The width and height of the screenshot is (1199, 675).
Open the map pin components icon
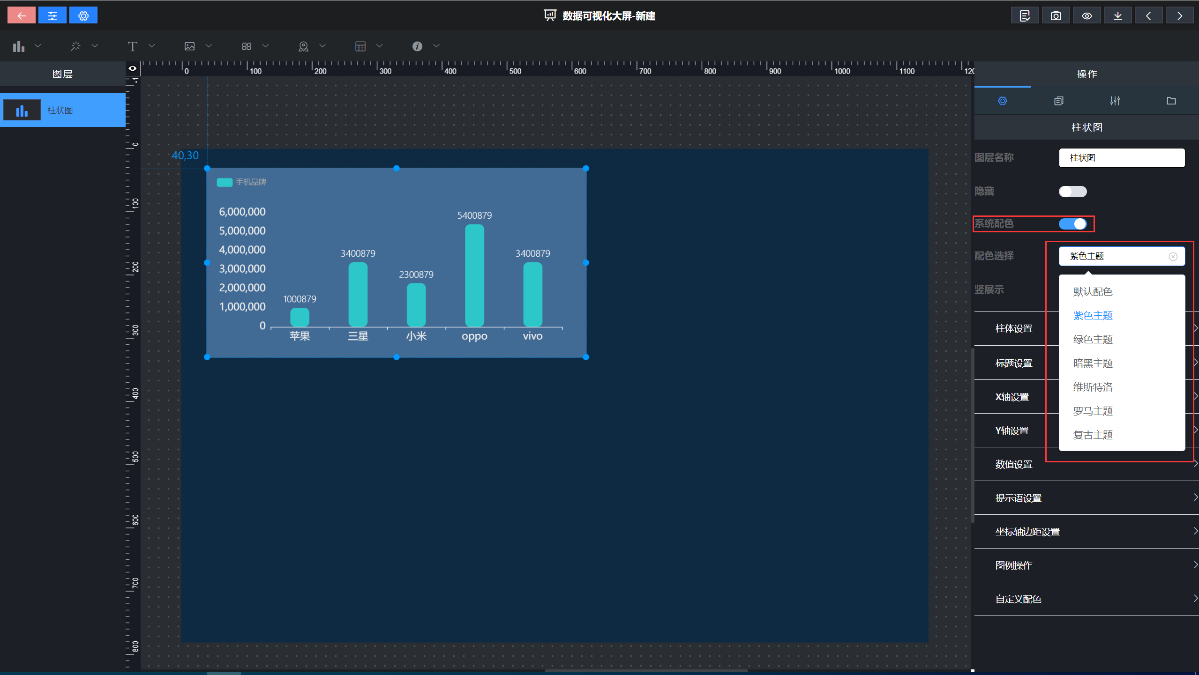point(303,46)
